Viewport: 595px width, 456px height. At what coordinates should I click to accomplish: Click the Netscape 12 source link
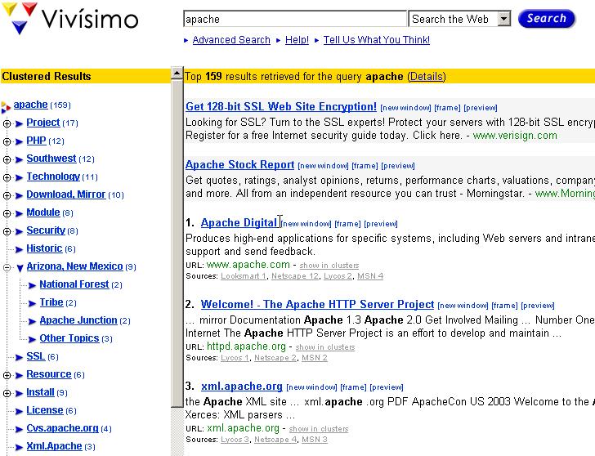point(295,276)
